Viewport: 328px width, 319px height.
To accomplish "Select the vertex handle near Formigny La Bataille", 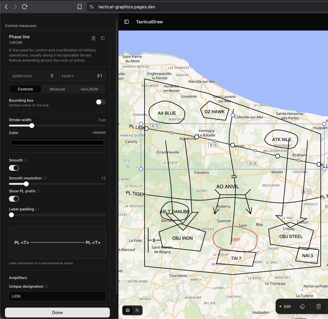I will tap(197, 137).
